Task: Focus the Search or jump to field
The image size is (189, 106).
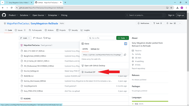Action: point(145,15)
